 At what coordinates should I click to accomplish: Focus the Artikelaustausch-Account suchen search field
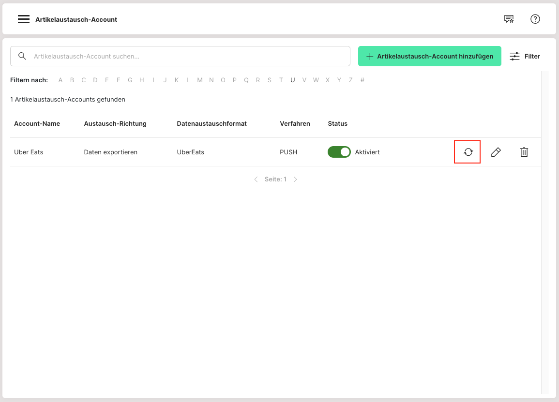(x=189, y=56)
